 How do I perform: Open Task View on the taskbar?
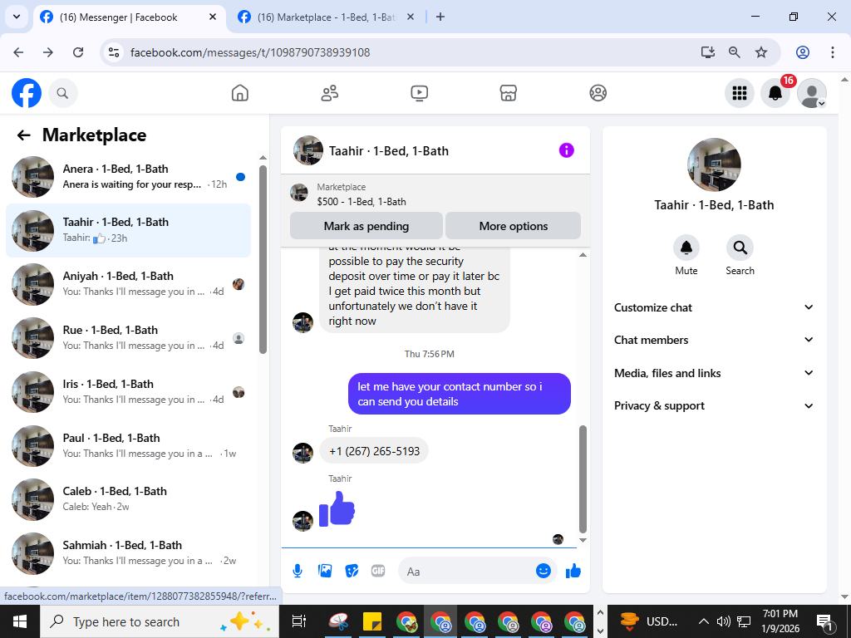[299, 621]
